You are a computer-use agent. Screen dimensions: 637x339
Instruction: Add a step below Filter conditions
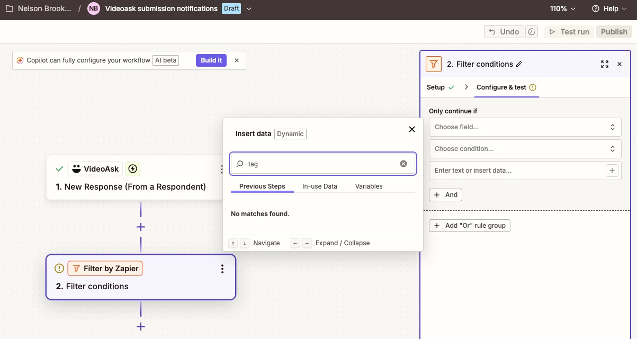click(141, 327)
